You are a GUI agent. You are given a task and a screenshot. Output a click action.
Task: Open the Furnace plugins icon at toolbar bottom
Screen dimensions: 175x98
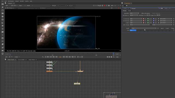click(x=2, y=54)
